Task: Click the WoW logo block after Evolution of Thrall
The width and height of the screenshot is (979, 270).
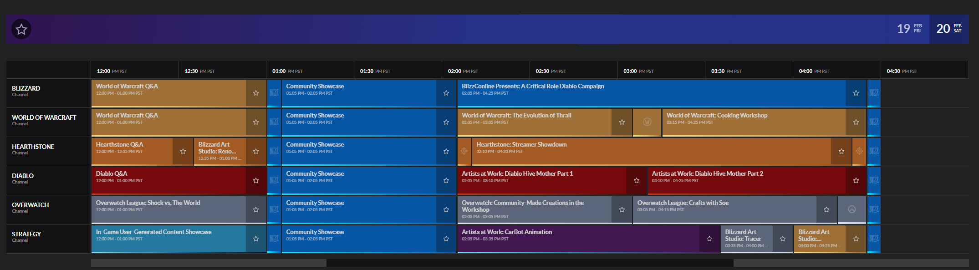Action: point(647,122)
